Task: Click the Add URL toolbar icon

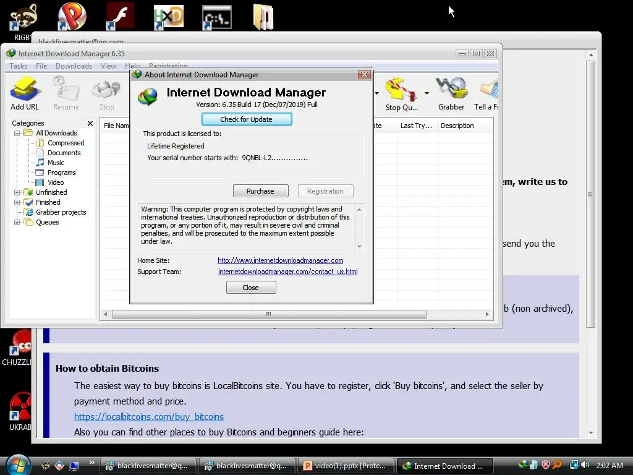Action: click(25, 94)
